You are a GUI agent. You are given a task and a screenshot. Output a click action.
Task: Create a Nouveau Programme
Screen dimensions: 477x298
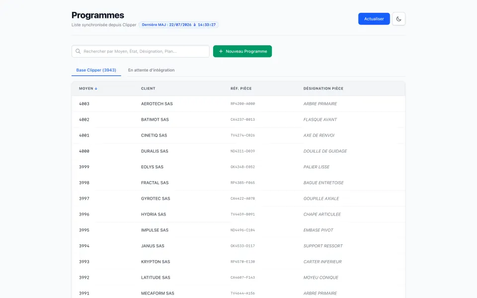(x=242, y=51)
